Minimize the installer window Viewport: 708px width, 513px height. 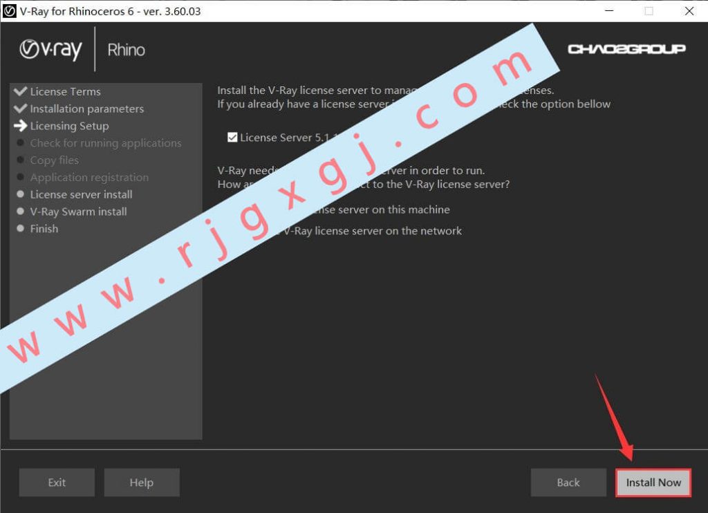[x=609, y=11]
